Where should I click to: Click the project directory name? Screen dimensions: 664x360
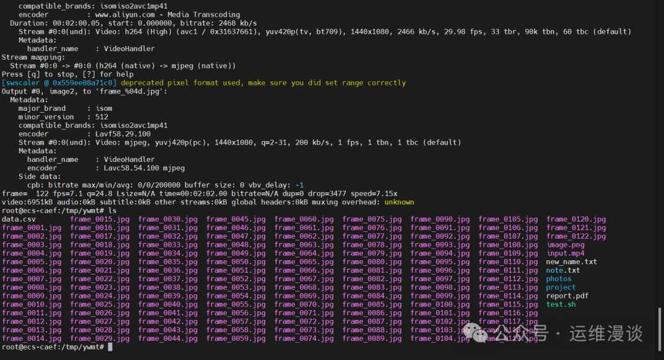click(x=561, y=287)
